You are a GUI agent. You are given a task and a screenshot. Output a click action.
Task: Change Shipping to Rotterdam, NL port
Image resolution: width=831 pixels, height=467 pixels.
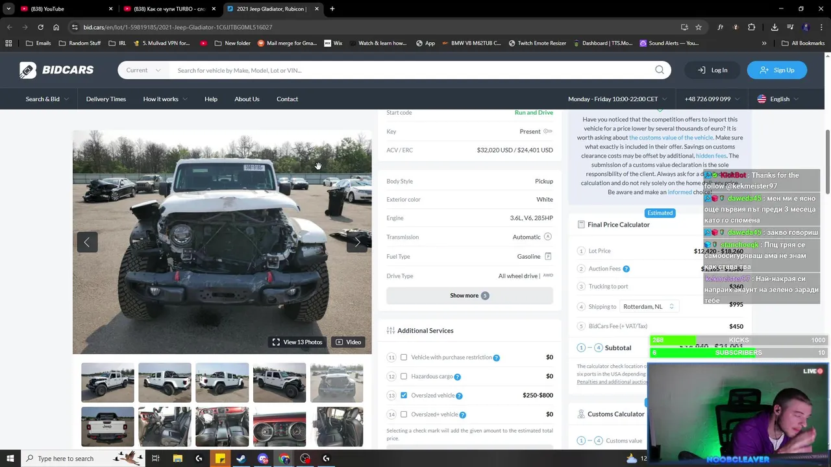point(649,306)
